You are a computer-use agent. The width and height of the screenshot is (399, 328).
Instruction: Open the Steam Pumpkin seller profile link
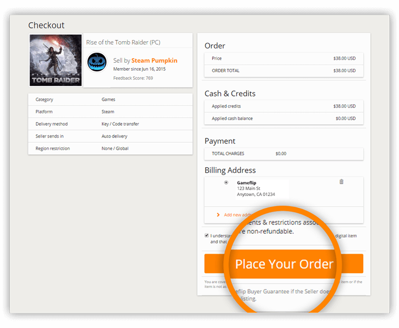click(x=154, y=61)
